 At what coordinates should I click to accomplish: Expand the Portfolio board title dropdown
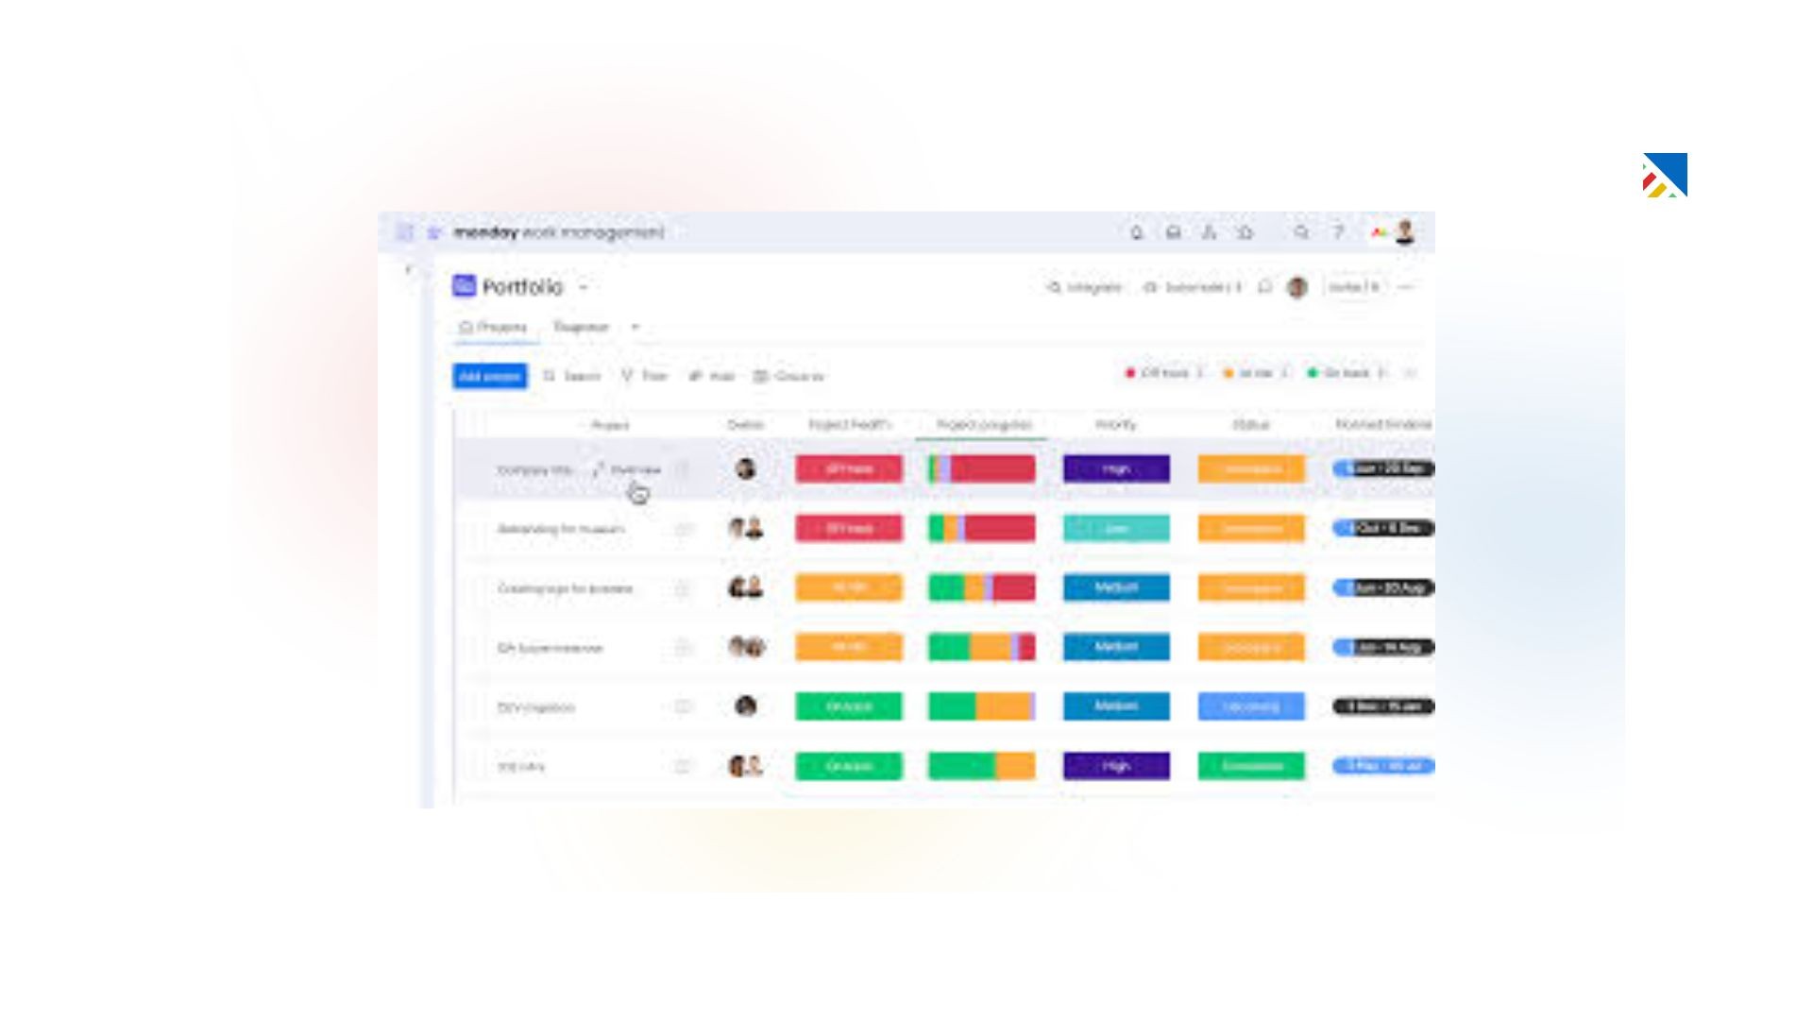click(583, 286)
